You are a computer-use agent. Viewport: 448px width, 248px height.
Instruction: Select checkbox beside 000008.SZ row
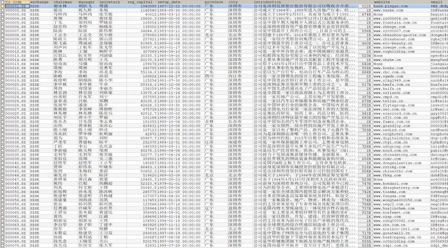(x=2, y=35)
